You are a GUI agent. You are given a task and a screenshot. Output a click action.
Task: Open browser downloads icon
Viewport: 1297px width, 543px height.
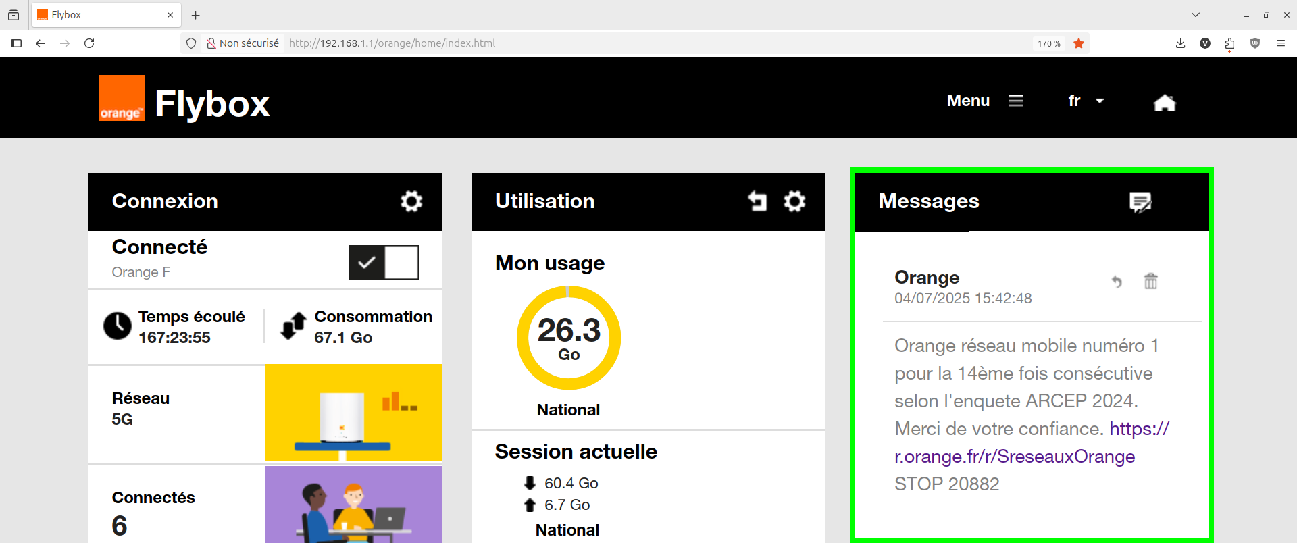[x=1180, y=43]
